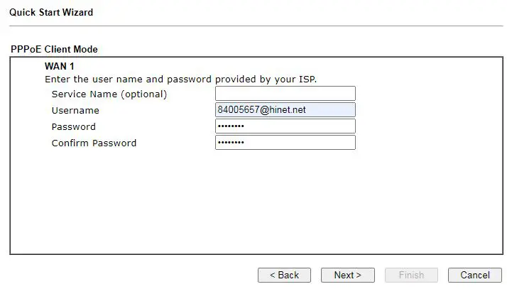Click the Service Name input field
The width and height of the screenshot is (507, 289).
(285, 94)
